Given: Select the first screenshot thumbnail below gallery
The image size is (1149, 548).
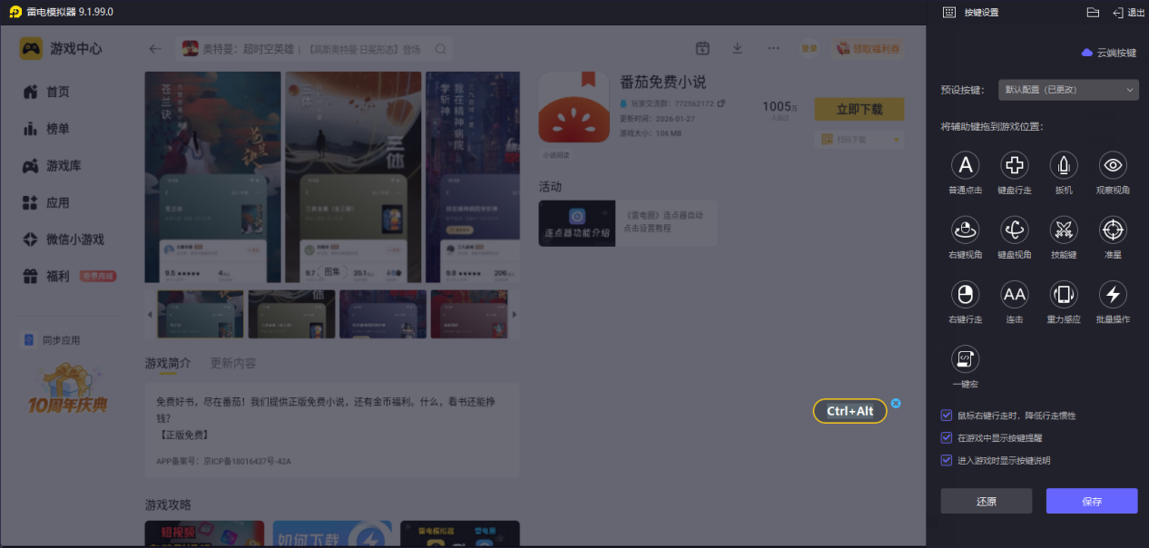Looking at the screenshot, I should [201, 314].
